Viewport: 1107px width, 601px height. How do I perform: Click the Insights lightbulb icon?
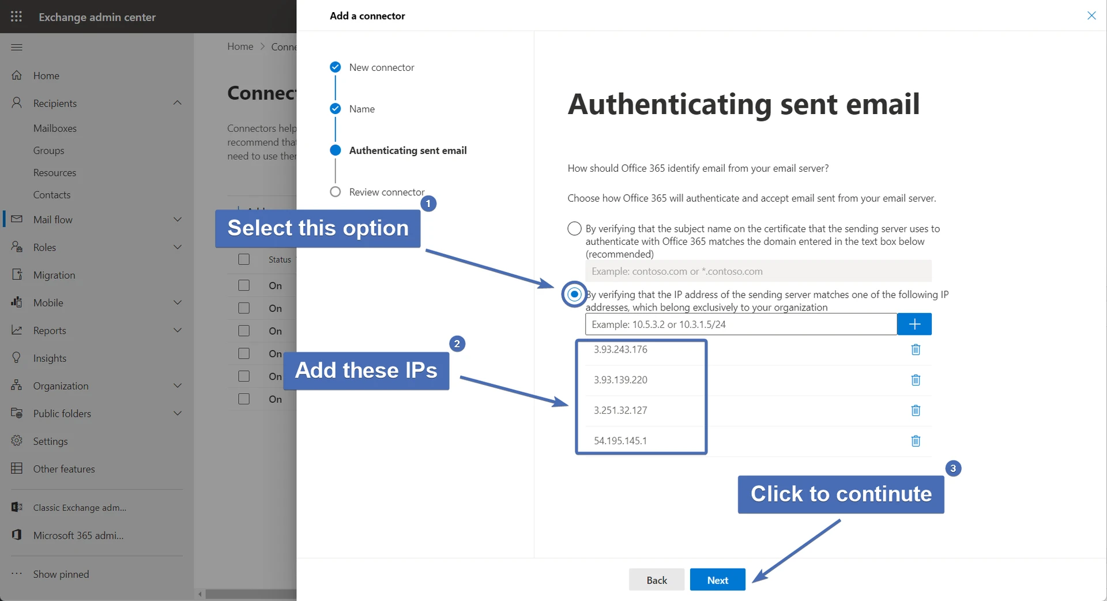pyautogui.click(x=17, y=358)
